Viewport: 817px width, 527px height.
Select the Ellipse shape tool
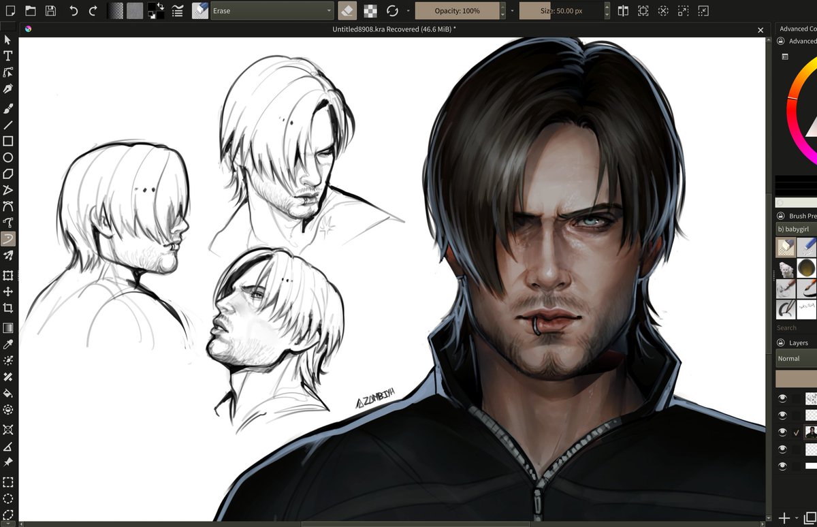pos(8,158)
